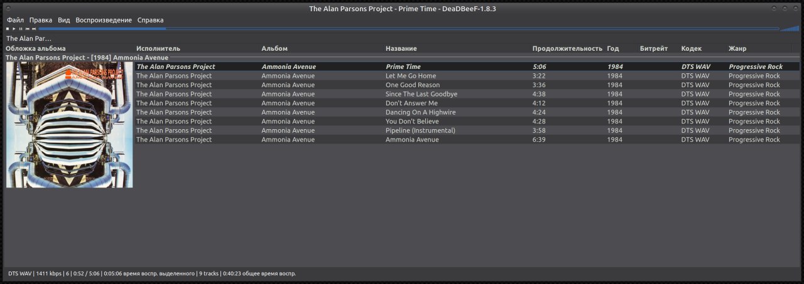
Task: Select the track Let Me Go Home
Action: [x=467, y=76]
